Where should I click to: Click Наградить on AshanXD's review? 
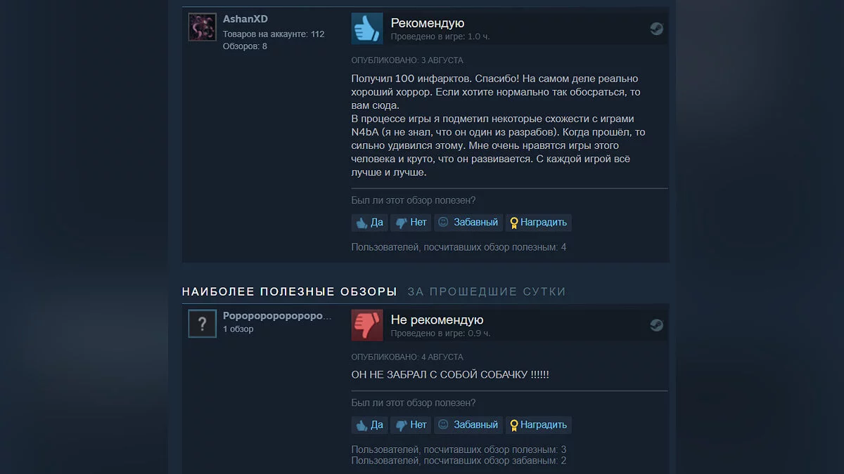[x=538, y=223]
